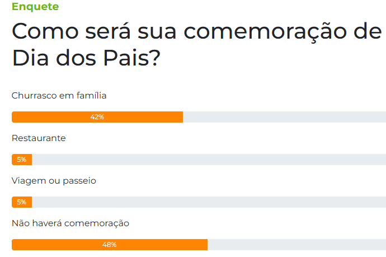Click the 48% percentage label
The height and width of the screenshot is (257, 386).
coord(110,245)
